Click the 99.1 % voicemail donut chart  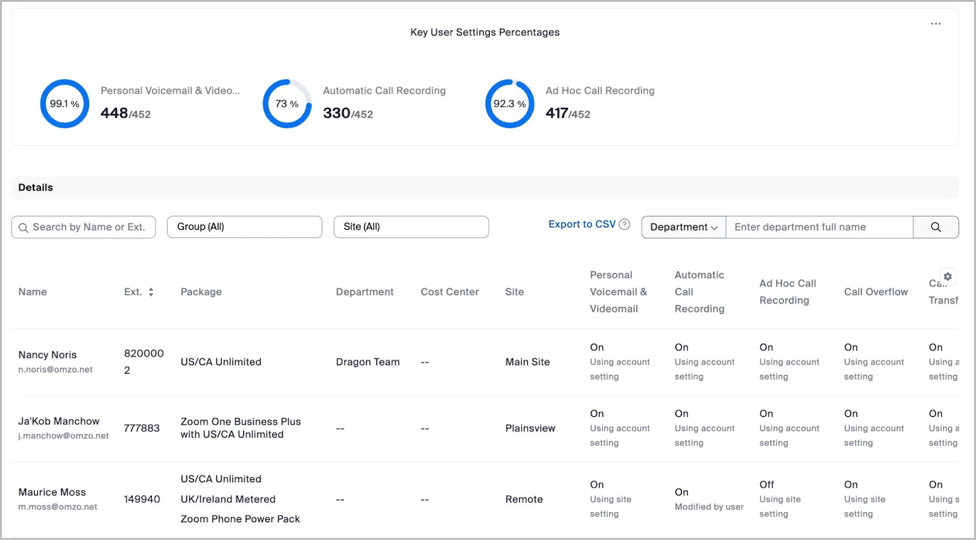[x=65, y=104]
